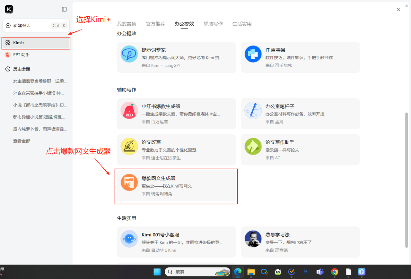
Task: Start a new chat with 新建会话
Action: [x=36, y=26]
